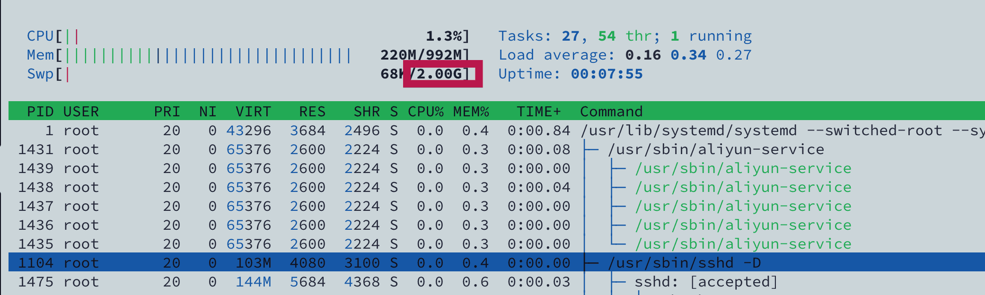Screen dimensions: 985x295
Task: Sort by the MEM% column header
Action: click(471, 112)
